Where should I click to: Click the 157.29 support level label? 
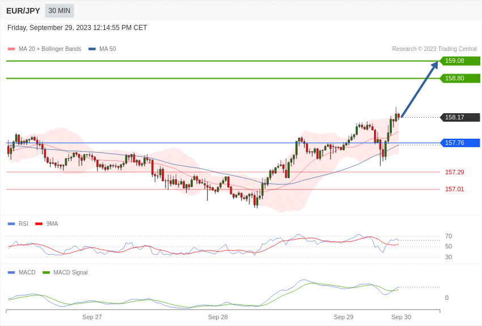coord(455,172)
